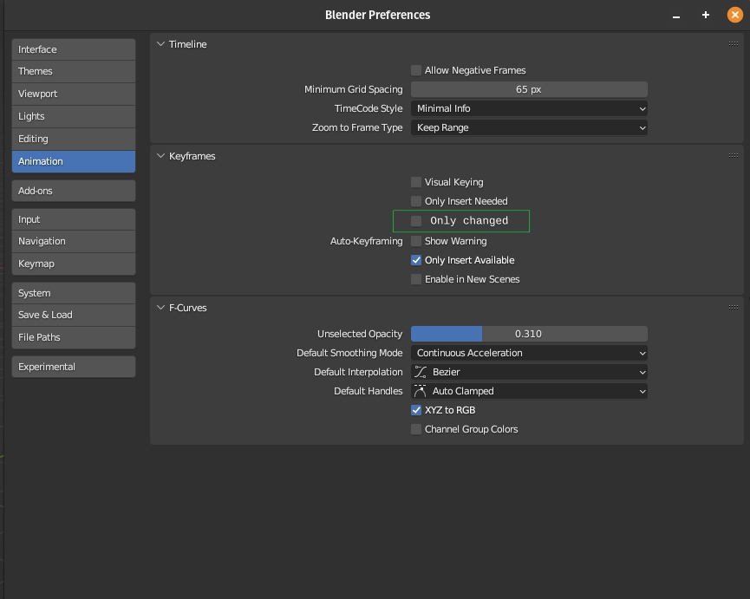Close the Blender Preferences window
Image resolution: width=750 pixels, height=599 pixels.
tap(734, 15)
